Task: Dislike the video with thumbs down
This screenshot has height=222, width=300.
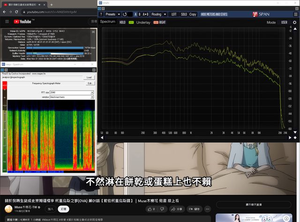Action: pos(162,209)
